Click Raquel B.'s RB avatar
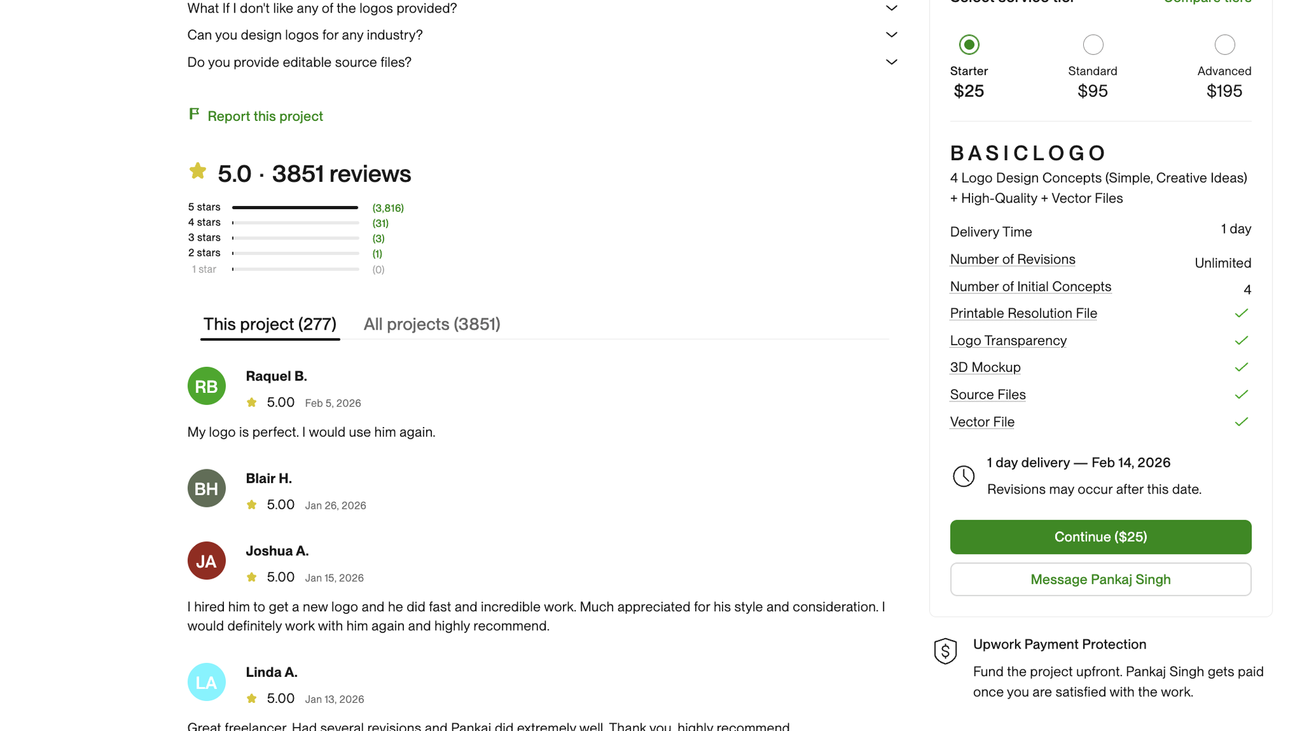This screenshot has width=1309, height=731. (x=206, y=386)
